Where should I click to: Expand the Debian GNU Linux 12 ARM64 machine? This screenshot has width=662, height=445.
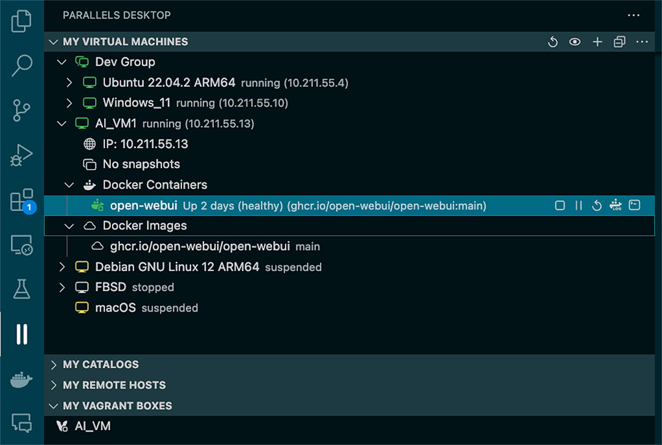pos(62,267)
